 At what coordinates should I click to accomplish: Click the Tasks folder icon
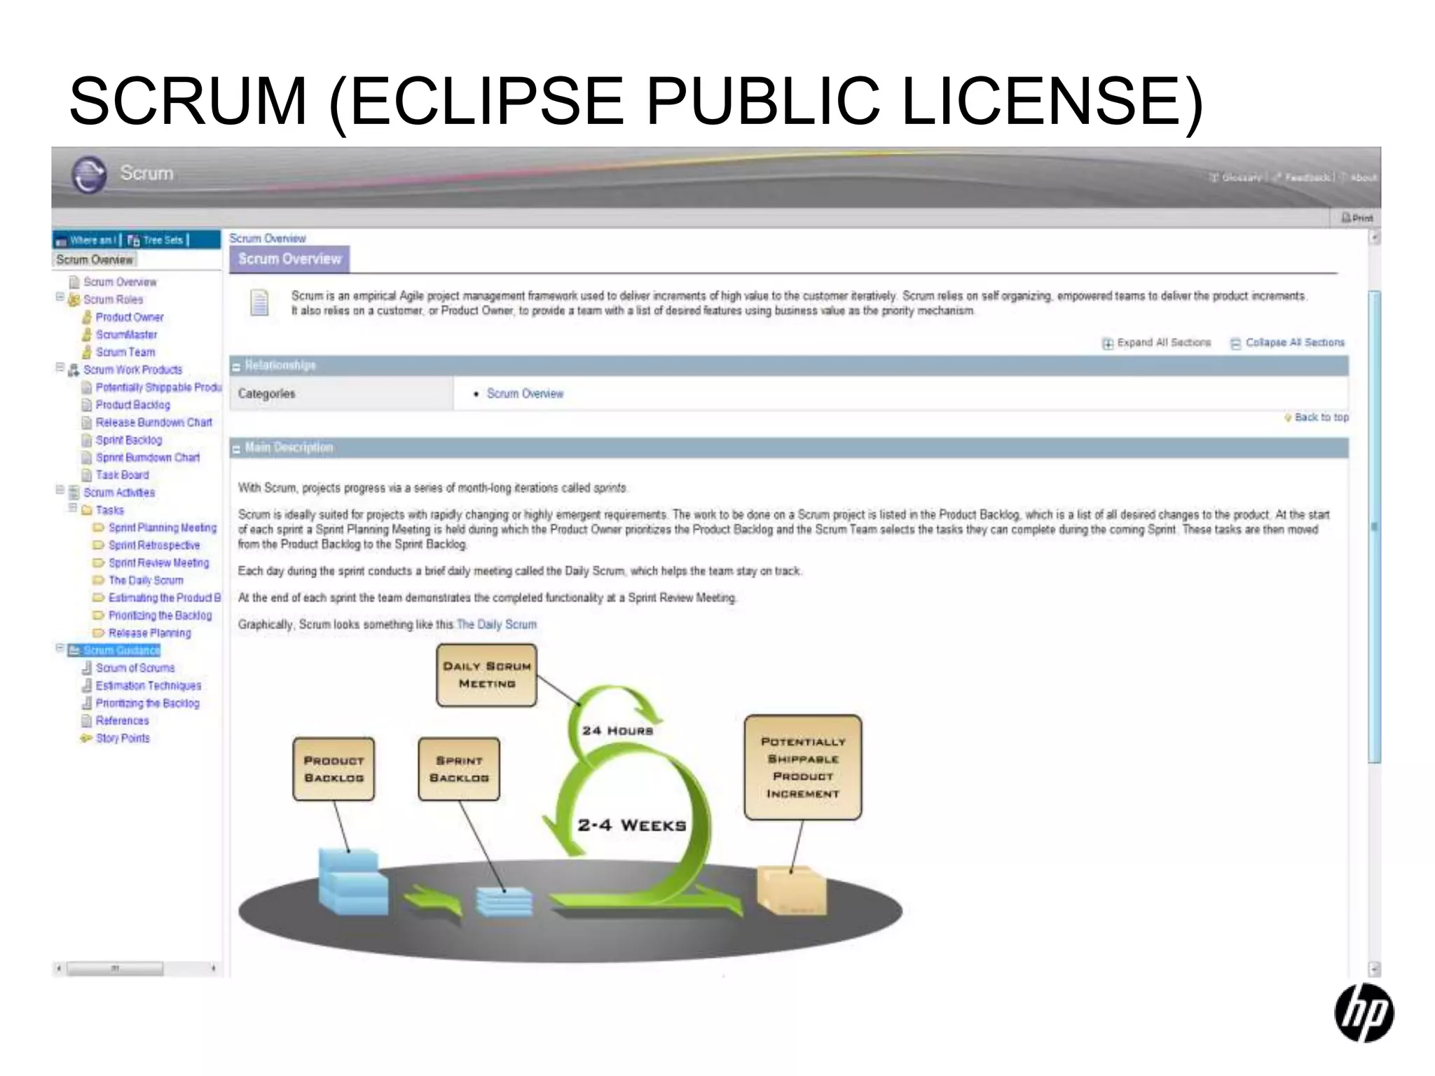coord(87,511)
